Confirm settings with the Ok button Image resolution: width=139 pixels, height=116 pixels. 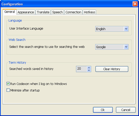coord(103,110)
